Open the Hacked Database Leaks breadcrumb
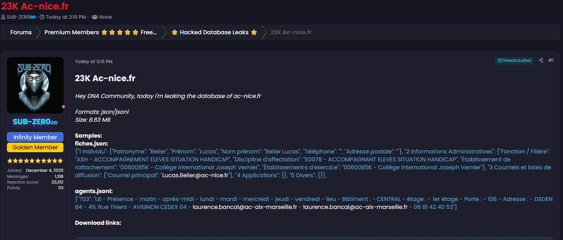The image size is (563, 240). point(214,32)
